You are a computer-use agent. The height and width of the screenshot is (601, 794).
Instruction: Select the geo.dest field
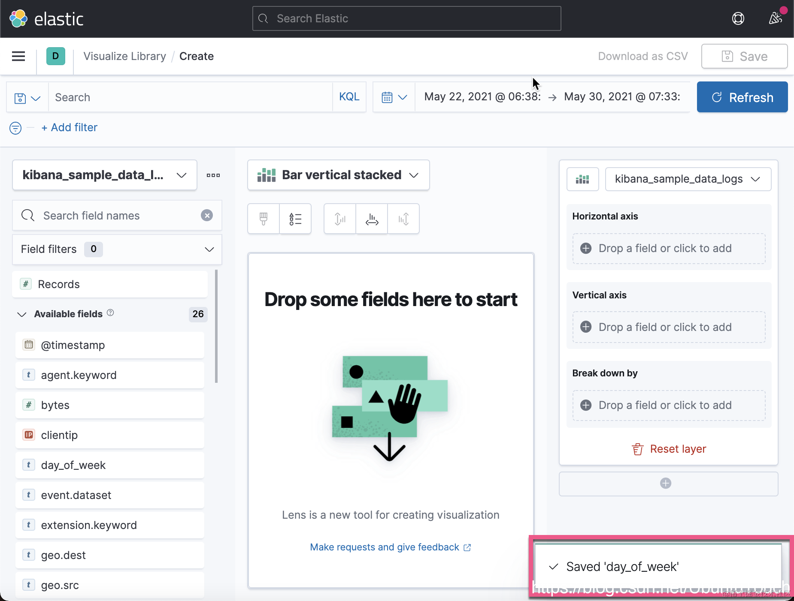(110, 555)
